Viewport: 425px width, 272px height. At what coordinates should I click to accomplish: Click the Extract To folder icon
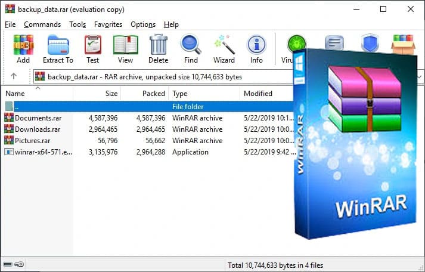click(58, 45)
